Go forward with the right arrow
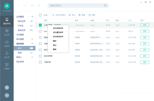 [x=25, y=5]
